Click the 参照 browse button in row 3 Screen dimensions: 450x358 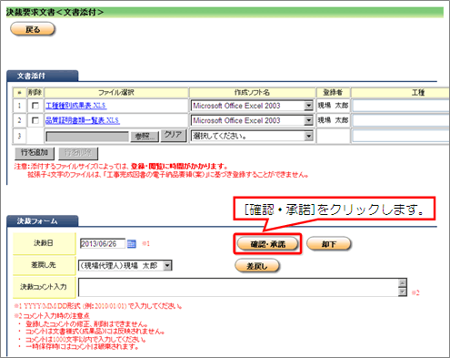145,137
